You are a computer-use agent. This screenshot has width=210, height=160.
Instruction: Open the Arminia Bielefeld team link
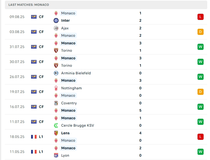click(x=76, y=73)
